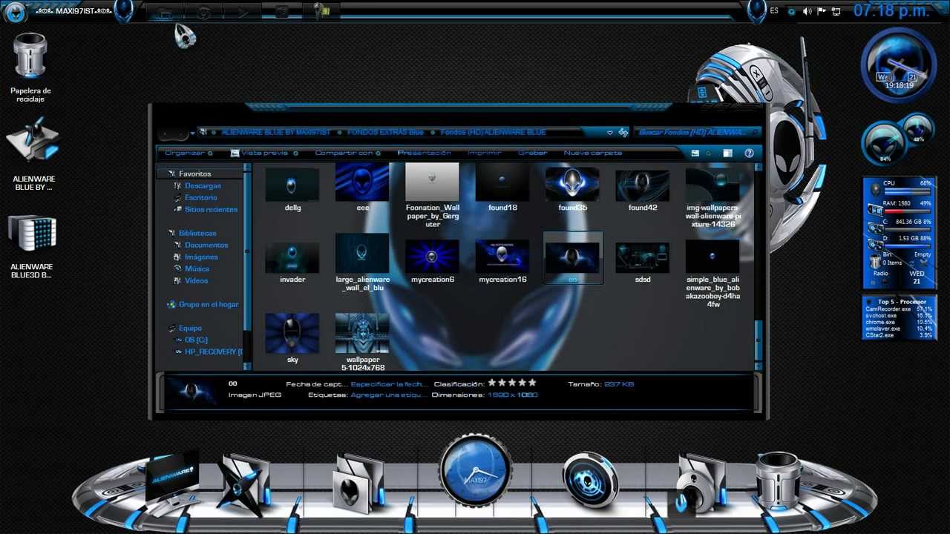The width and height of the screenshot is (950, 534).
Task: Open the round alien-head dock icon
Action: coord(590,481)
